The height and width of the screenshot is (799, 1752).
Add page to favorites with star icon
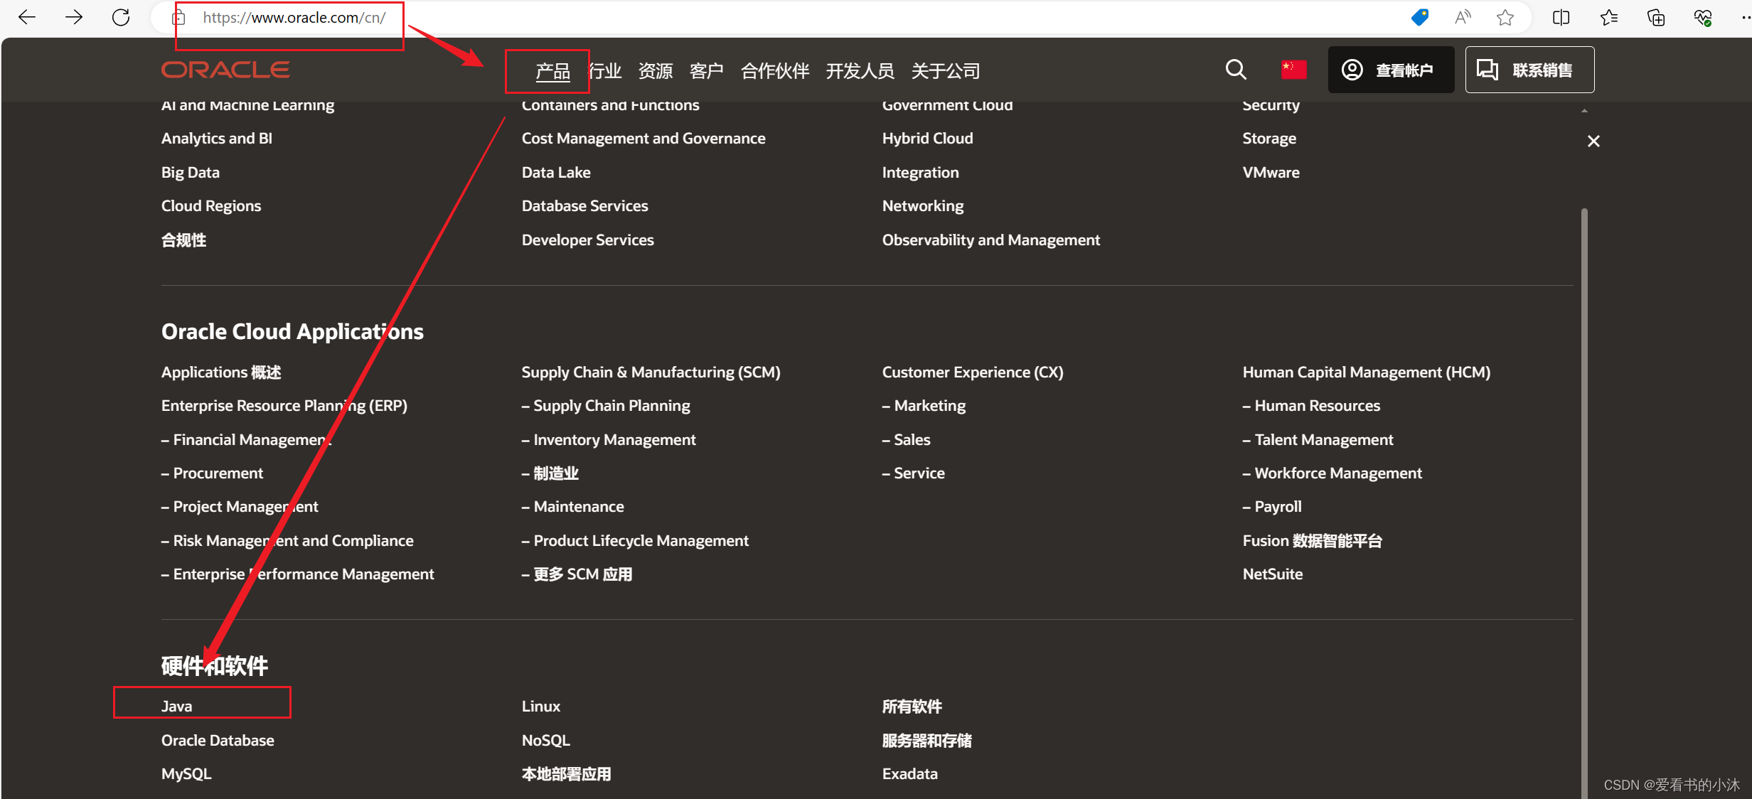(1505, 17)
